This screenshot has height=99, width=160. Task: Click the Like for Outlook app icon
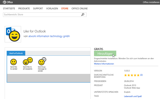tap(13, 34)
